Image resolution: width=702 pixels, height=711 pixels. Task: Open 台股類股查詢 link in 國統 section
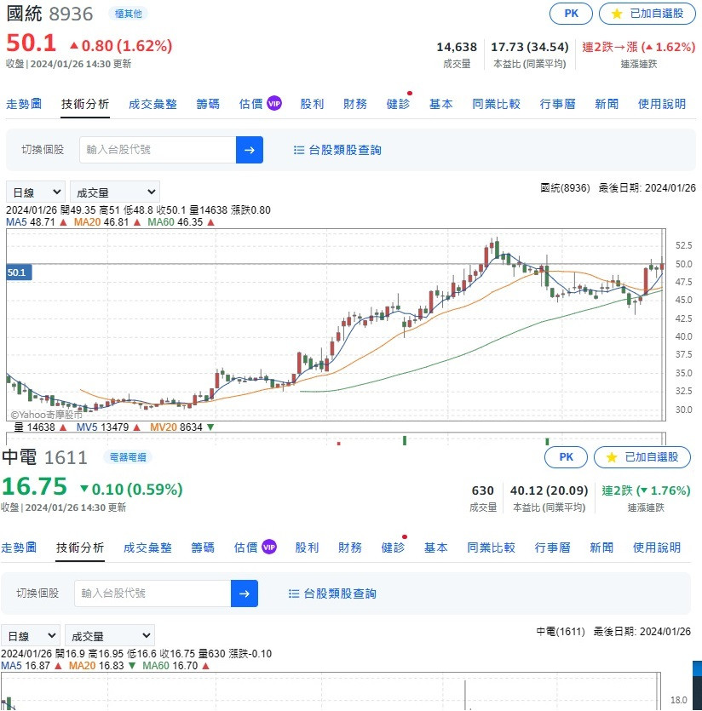[337, 150]
